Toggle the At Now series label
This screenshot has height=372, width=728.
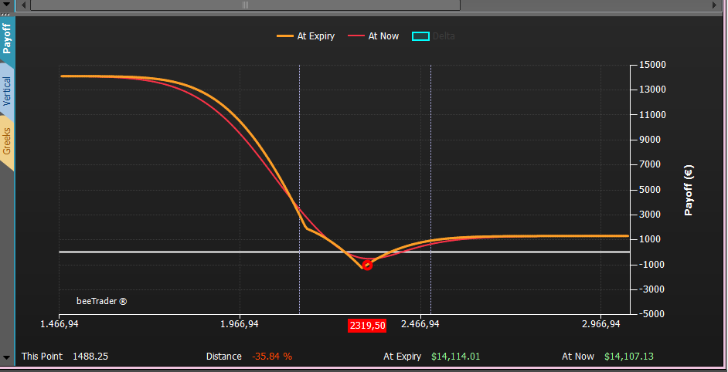pyautogui.click(x=383, y=36)
